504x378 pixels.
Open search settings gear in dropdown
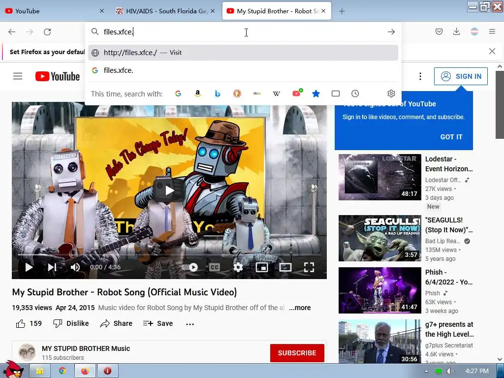(391, 94)
